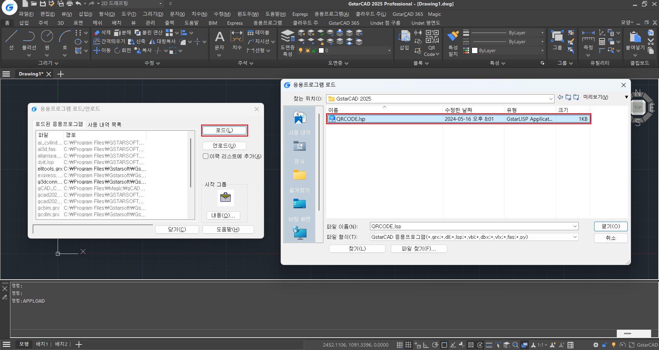The image size is (659, 350).
Task: Click the Copy (복사) tool
Action: (143, 50)
